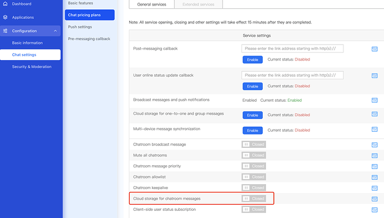384x218 pixels.
Task: Toggle Cloud storage for chatroom messages switch
Action: coord(254,199)
